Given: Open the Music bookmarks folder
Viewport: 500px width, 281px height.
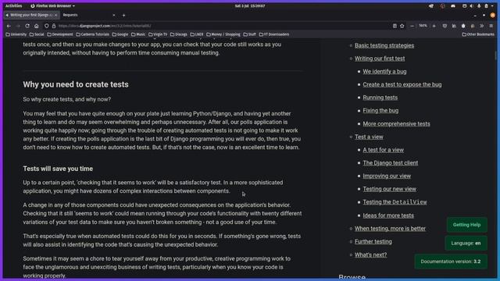Looking at the screenshot, I should (138, 34).
